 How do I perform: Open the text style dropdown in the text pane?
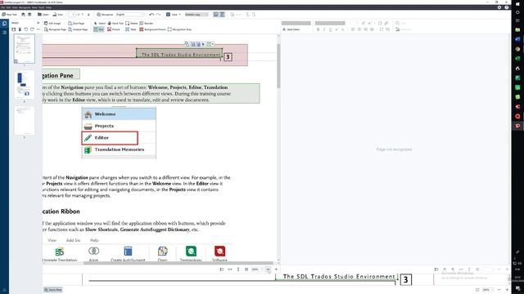(296, 24)
